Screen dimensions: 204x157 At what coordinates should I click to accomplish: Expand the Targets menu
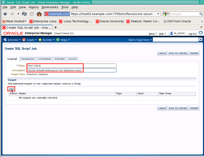29,40
